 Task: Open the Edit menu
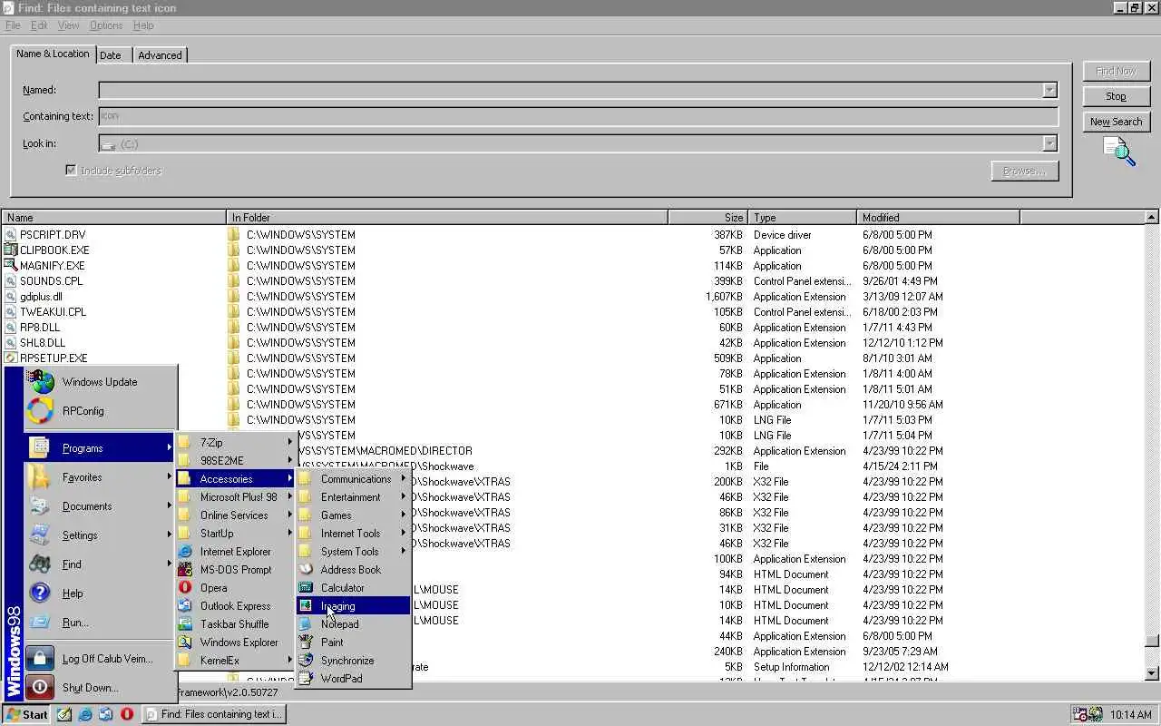tap(39, 25)
